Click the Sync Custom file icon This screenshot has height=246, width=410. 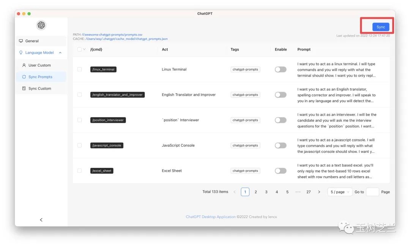coord(24,89)
